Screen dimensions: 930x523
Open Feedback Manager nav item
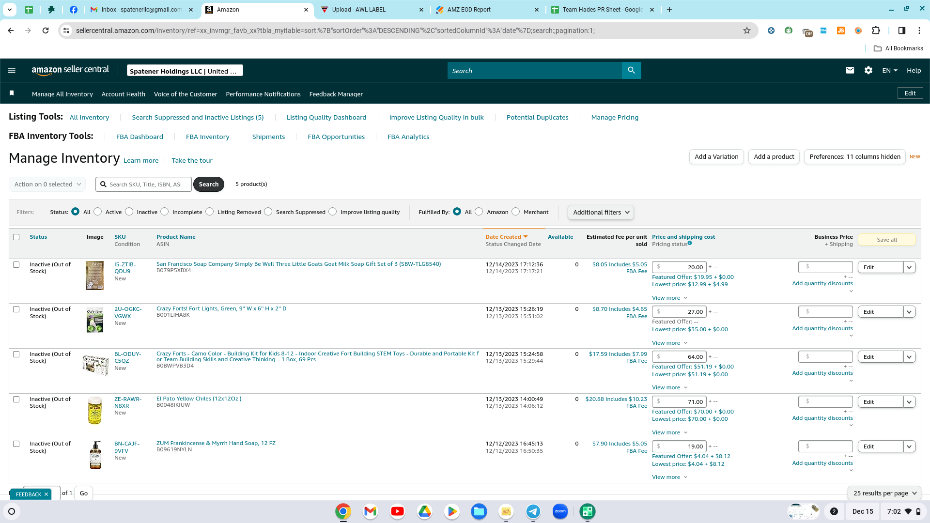(336, 94)
